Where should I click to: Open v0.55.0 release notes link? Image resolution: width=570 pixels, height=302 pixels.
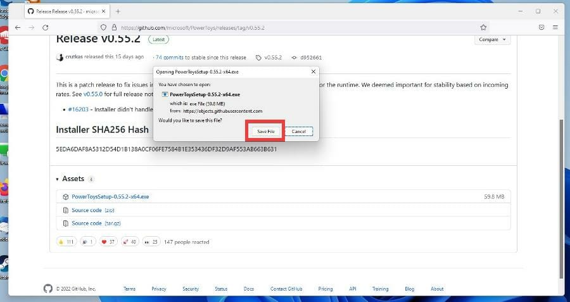pos(92,94)
